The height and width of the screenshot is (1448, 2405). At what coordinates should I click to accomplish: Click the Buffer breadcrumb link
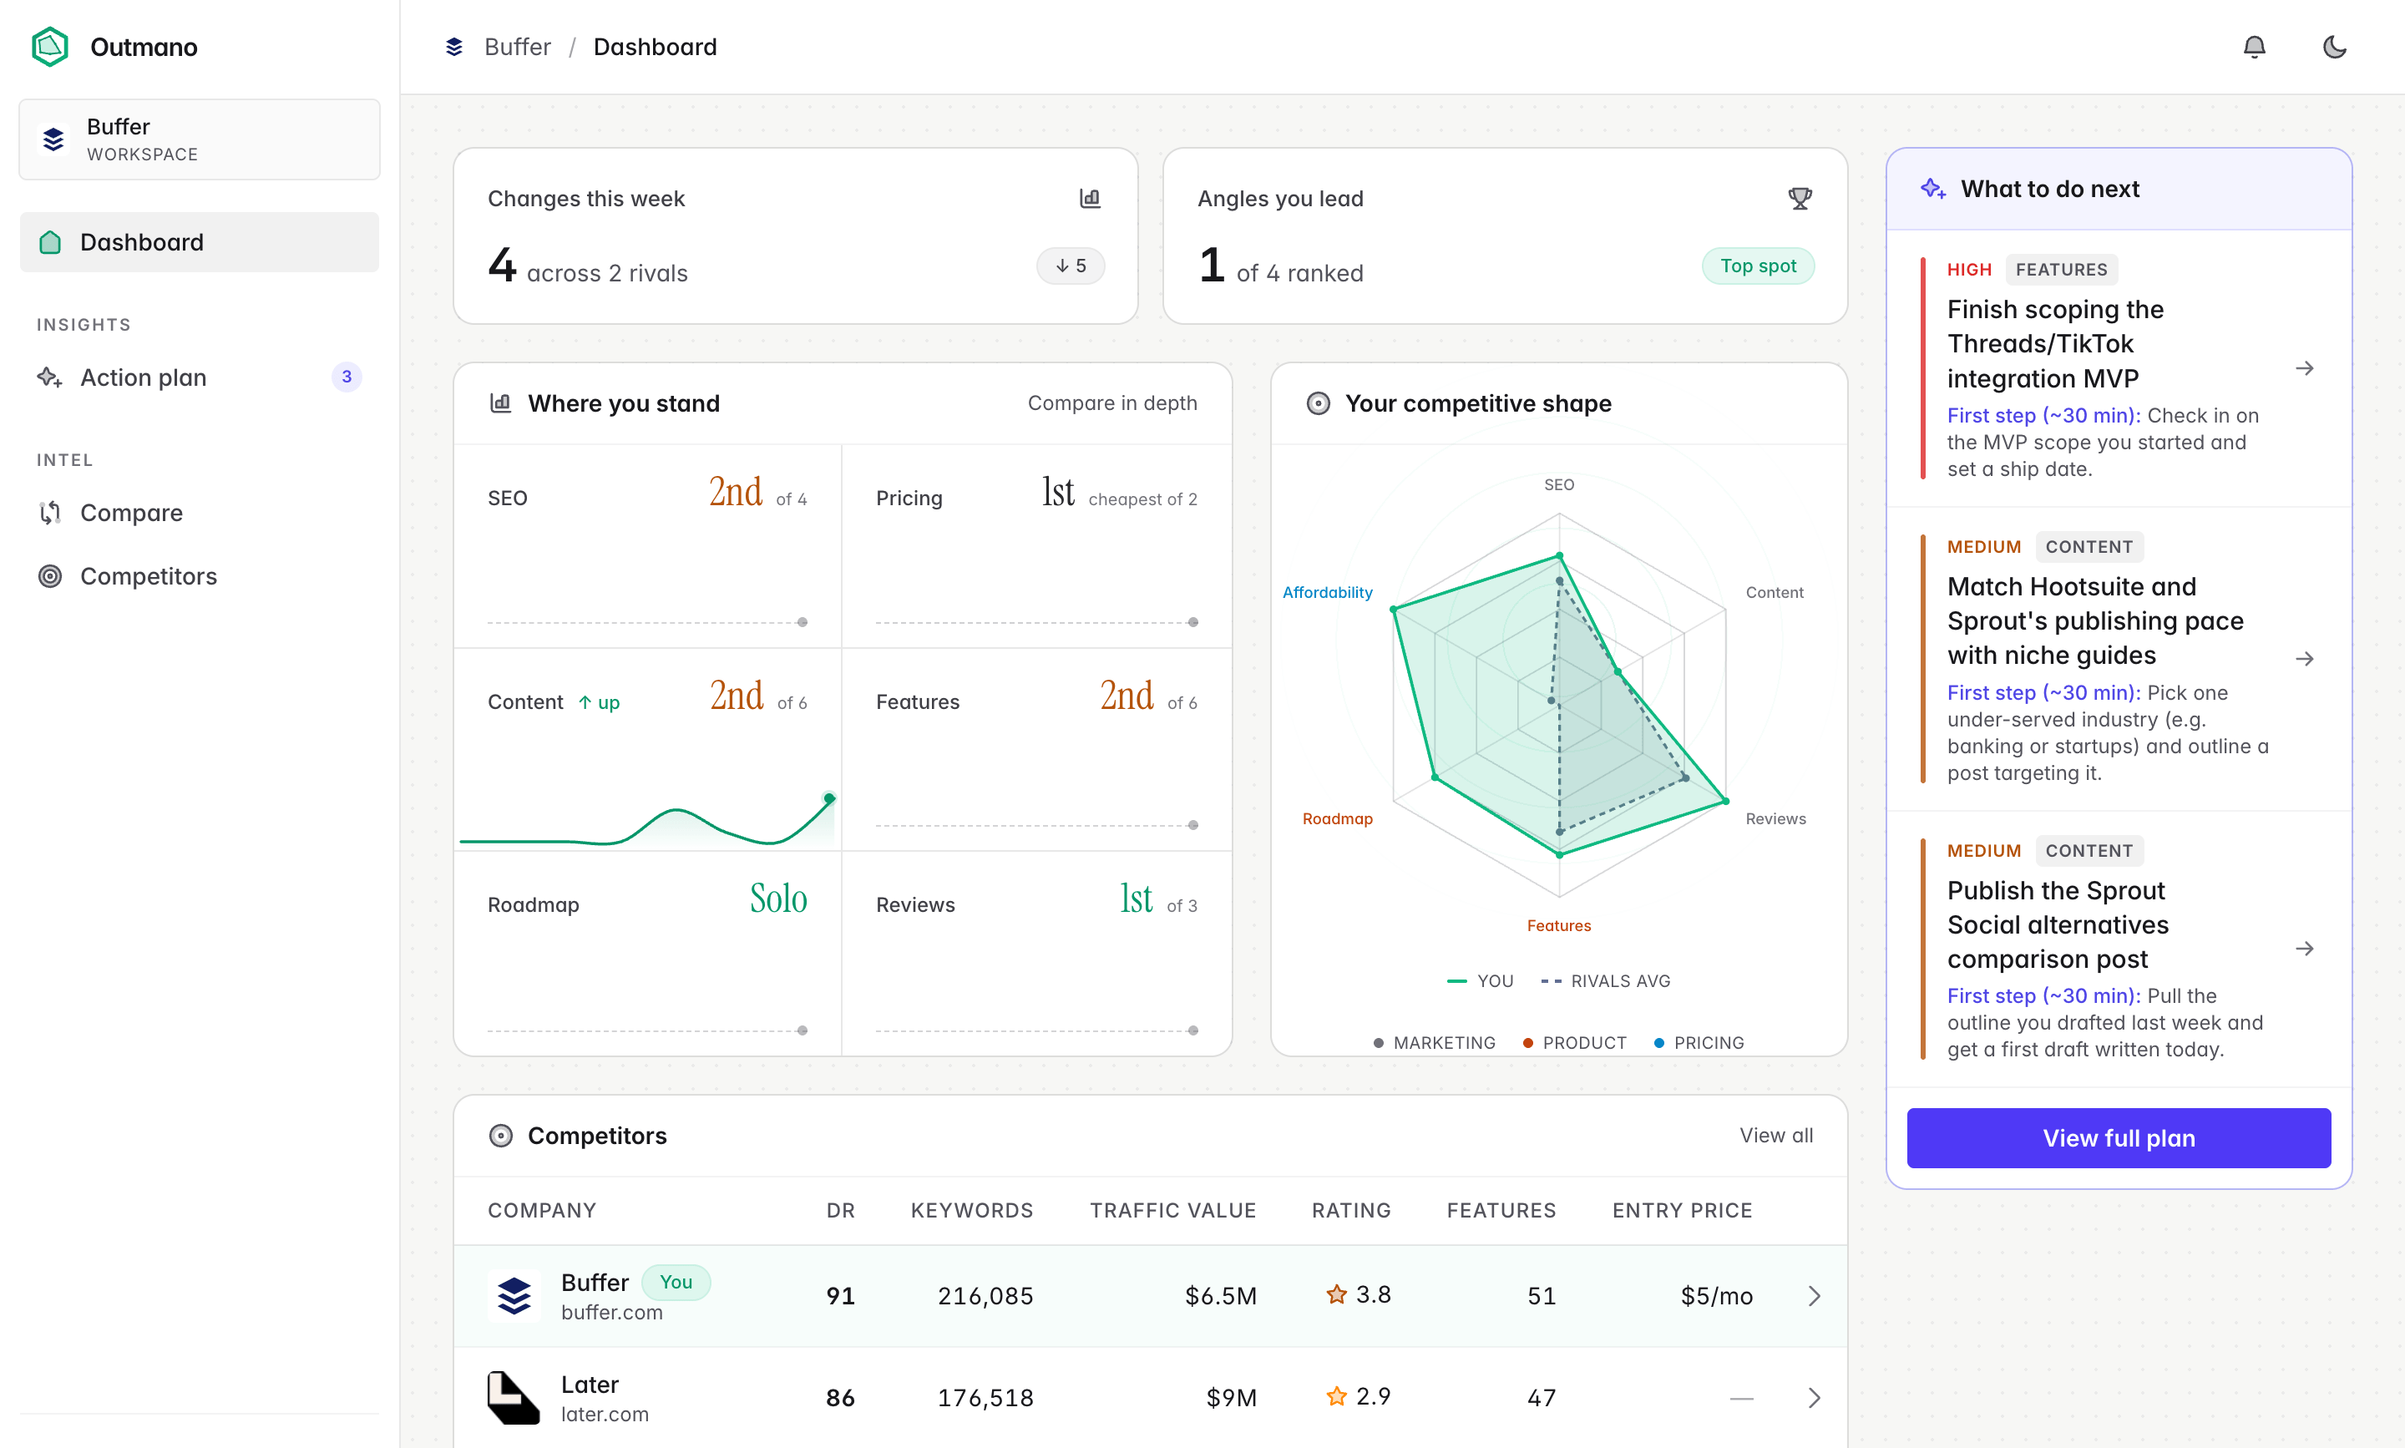coord(517,47)
